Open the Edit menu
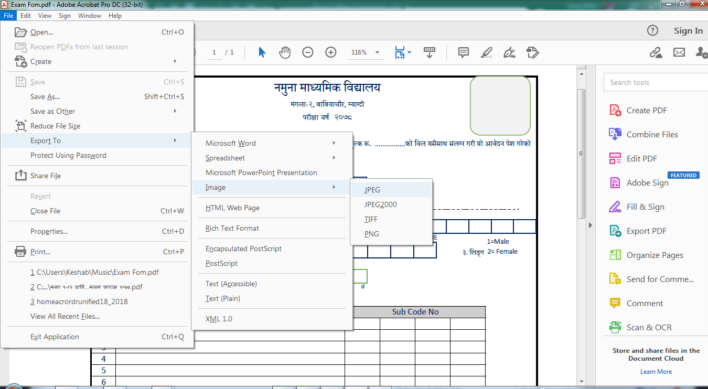Image resolution: width=708 pixels, height=389 pixels. click(26, 16)
